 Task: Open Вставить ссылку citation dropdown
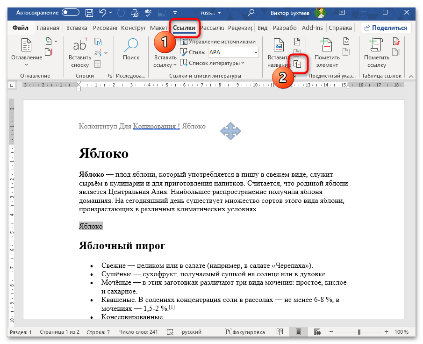[x=165, y=61]
